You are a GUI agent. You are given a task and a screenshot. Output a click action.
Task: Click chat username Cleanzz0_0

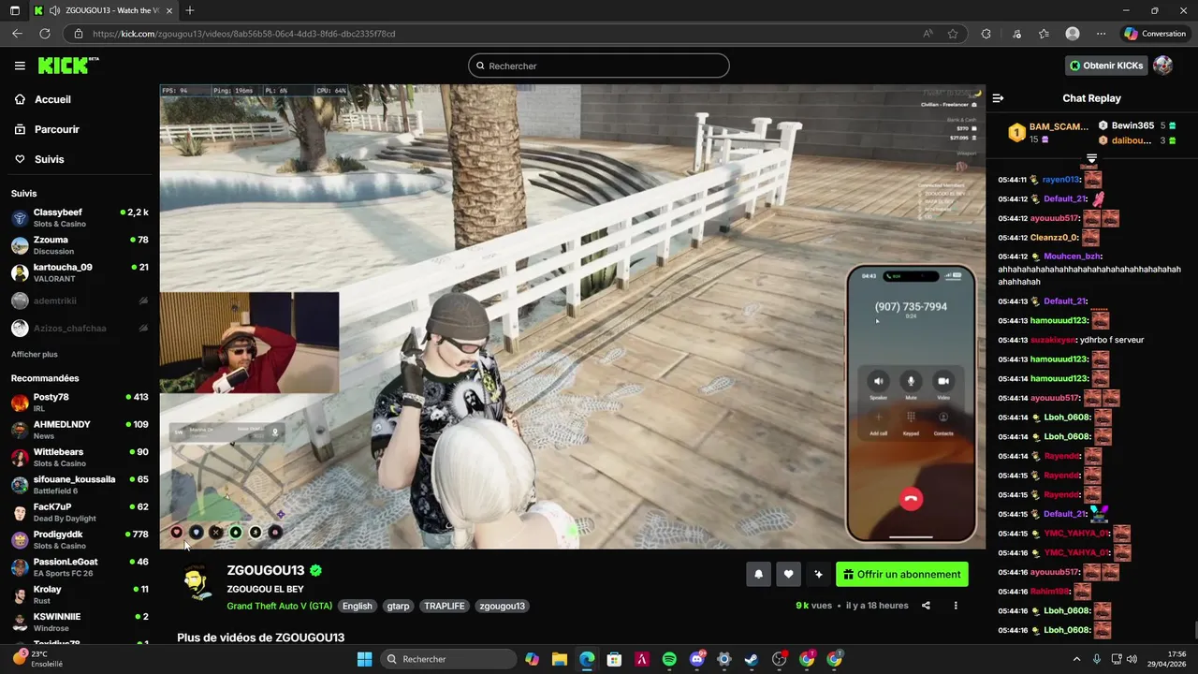point(1055,238)
